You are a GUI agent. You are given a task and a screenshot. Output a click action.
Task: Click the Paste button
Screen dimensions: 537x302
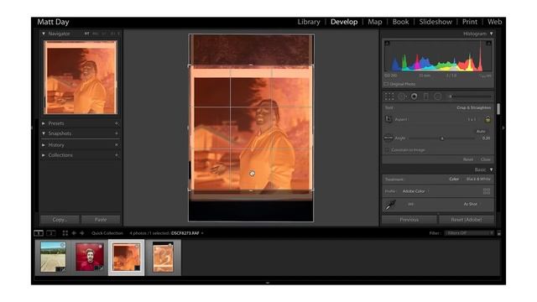101,220
